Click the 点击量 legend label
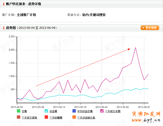Screen dimensions: 163x126 (53, 111)
